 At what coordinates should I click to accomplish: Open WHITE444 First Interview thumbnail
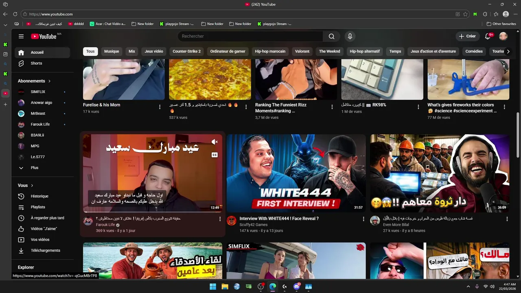pyautogui.click(x=296, y=173)
